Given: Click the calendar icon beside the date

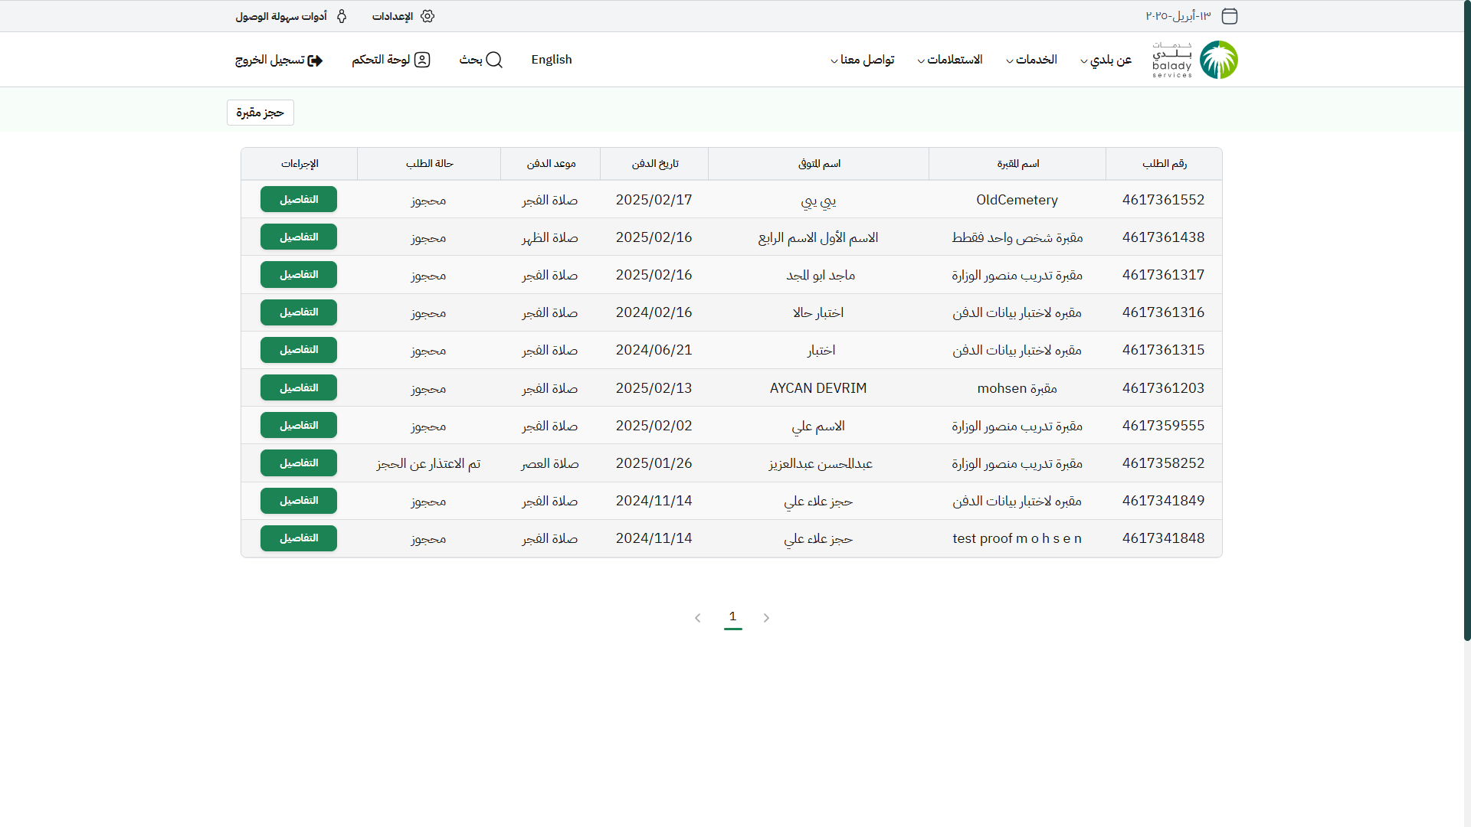Looking at the screenshot, I should pos(1230,16).
